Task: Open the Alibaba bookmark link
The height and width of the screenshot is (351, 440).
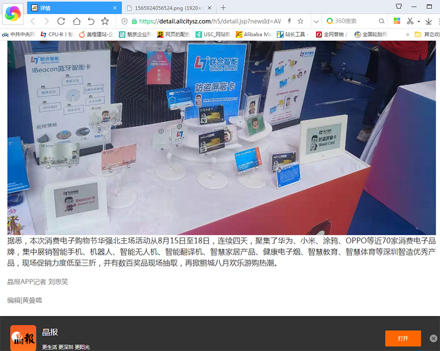Action: click(253, 34)
